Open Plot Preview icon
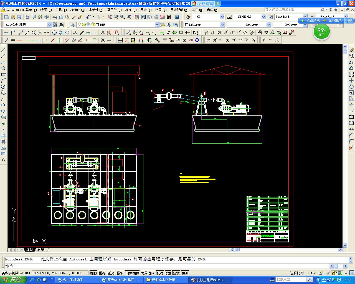 coord(34,17)
